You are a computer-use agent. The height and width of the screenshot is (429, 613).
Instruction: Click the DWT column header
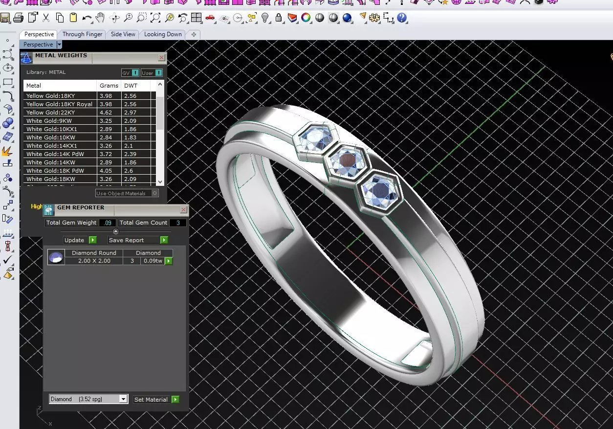coord(135,86)
